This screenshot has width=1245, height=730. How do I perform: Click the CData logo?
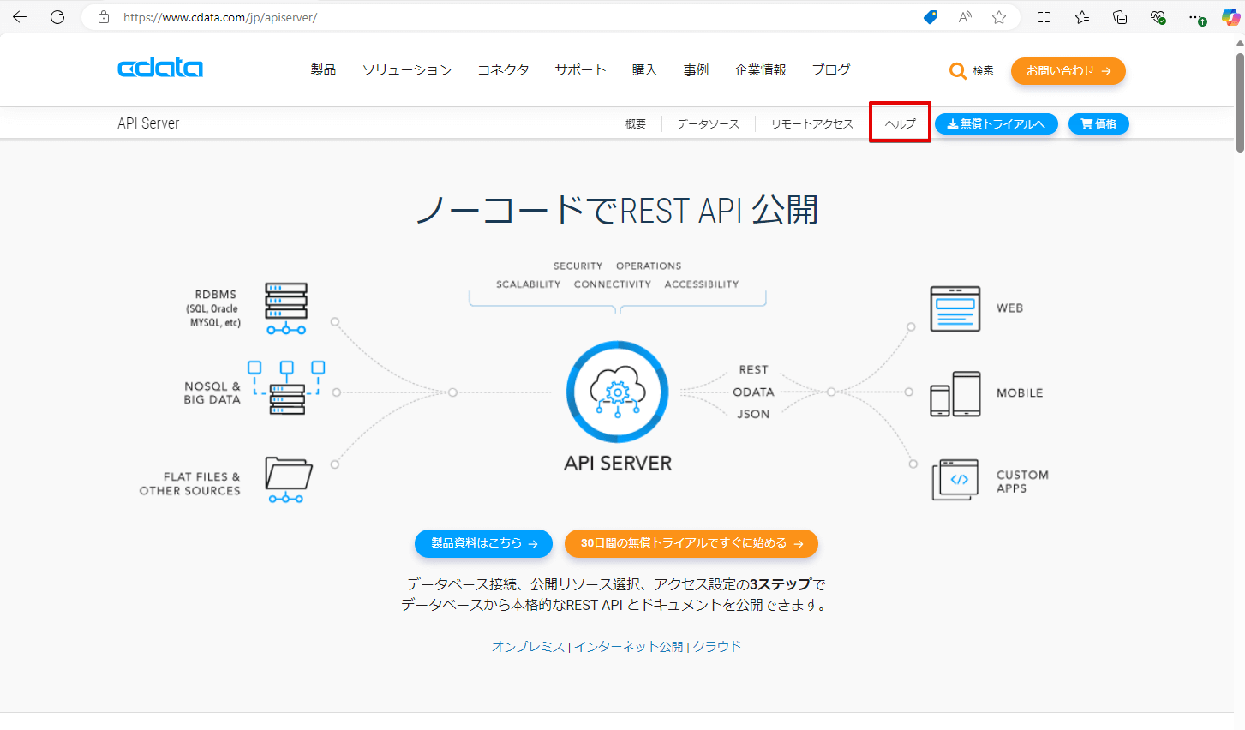[x=160, y=69]
